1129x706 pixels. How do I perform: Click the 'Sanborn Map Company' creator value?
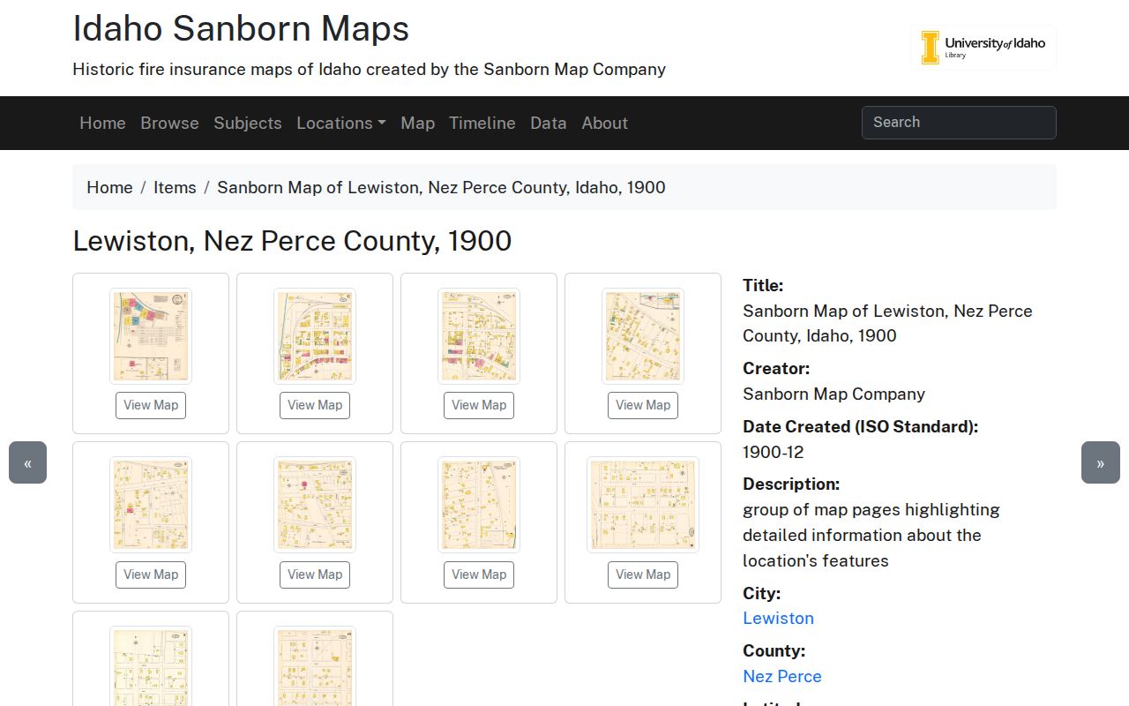pyautogui.click(x=834, y=394)
